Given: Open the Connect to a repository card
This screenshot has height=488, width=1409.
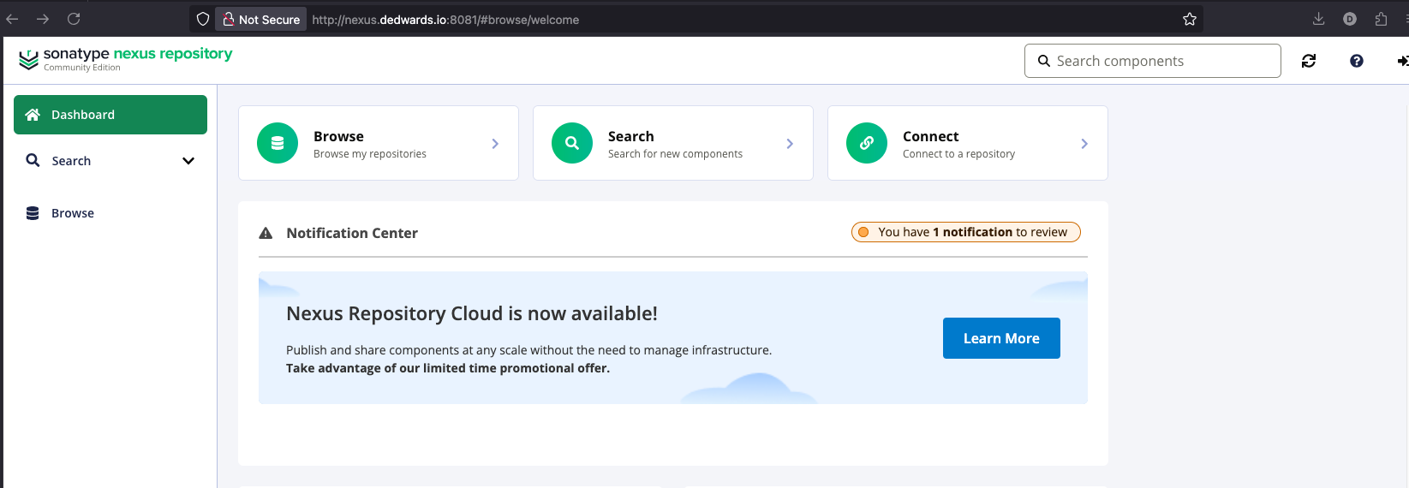Looking at the screenshot, I should [x=968, y=143].
